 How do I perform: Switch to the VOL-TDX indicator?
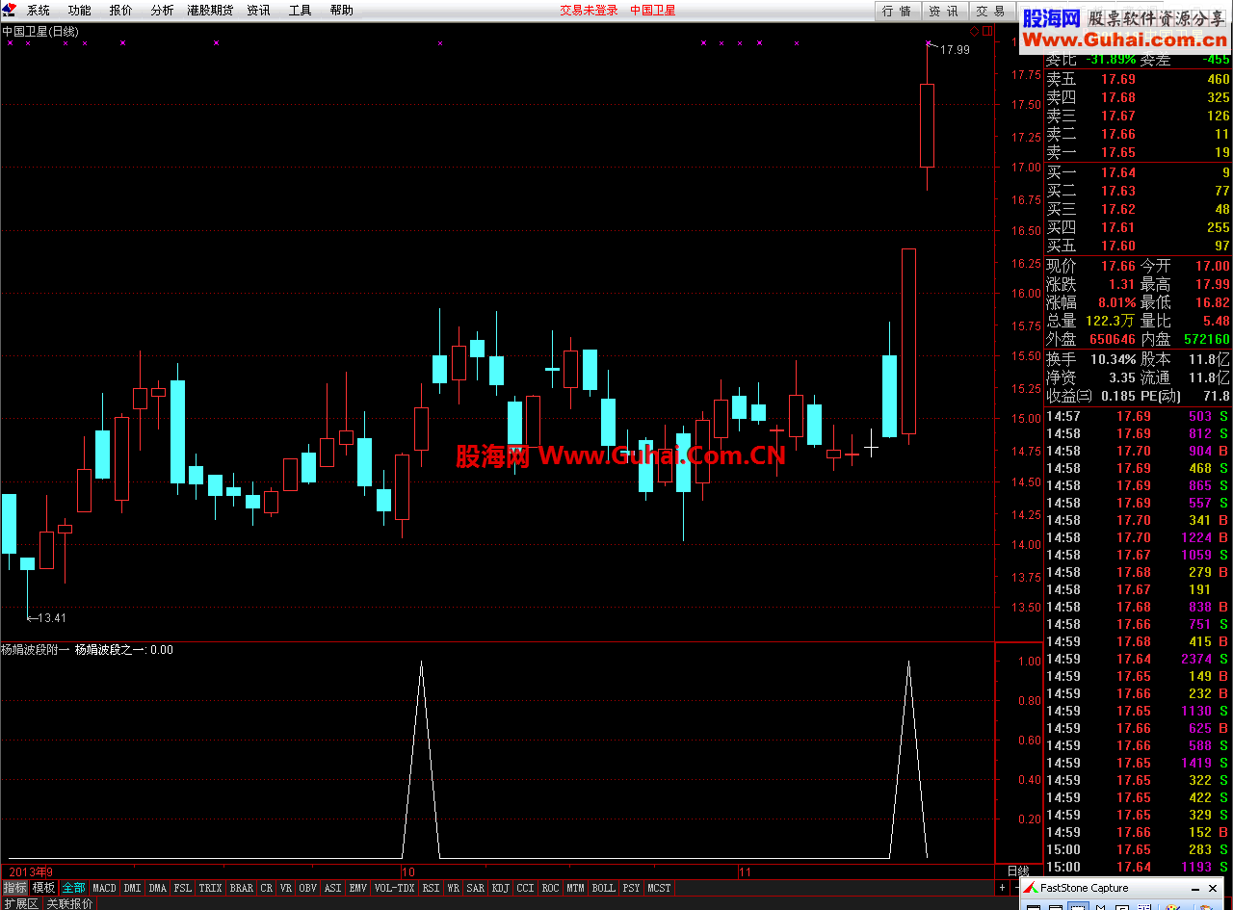coord(395,888)
